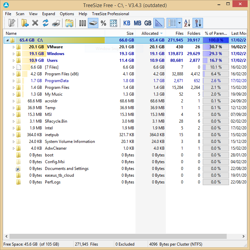Image resolution: width=250 pixels, height=250 pixels.
Task: Click the 100.0 % bar for C:\
Action: pos(216,40)
